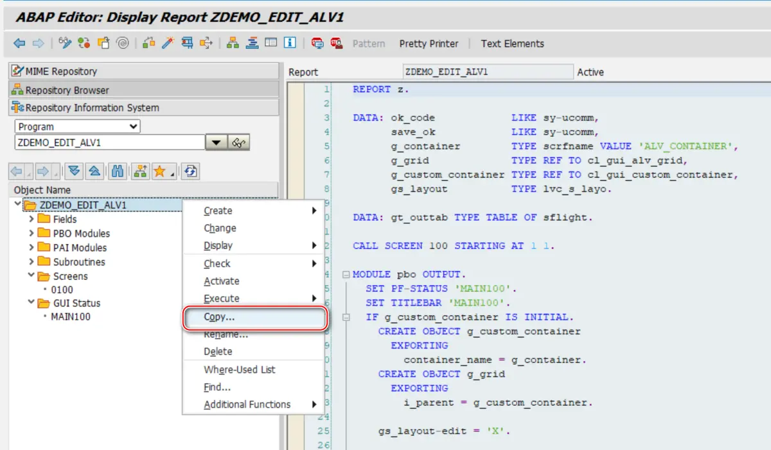The image size is (771, 450).
Task: Open the Repository Information System panel
Action: 144,107
